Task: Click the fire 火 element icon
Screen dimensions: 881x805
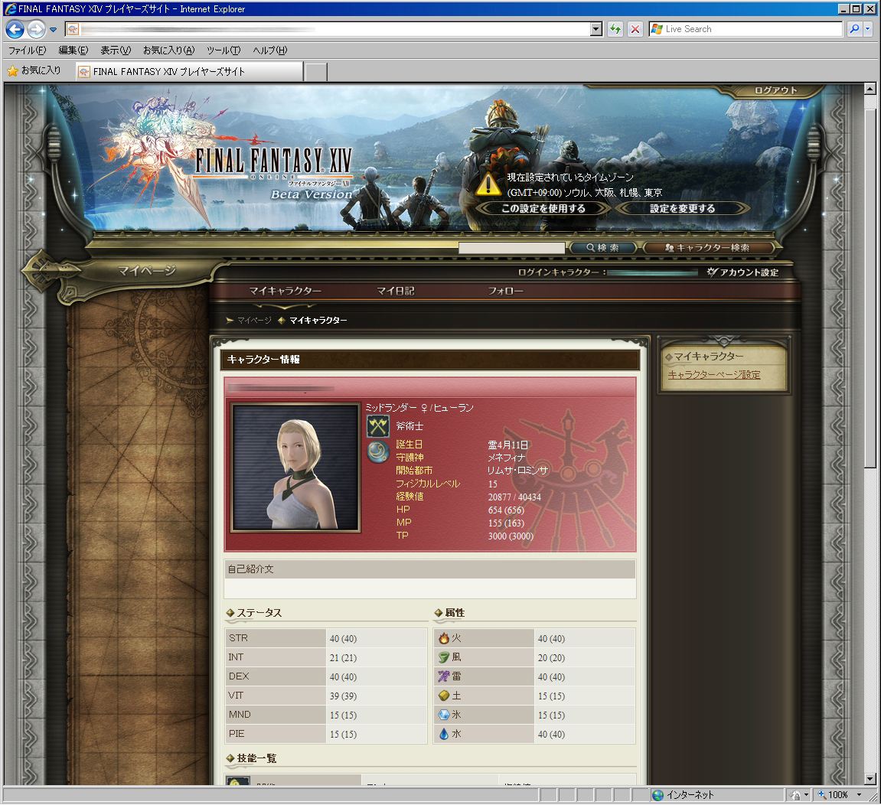Action: [x=444, y=638]
